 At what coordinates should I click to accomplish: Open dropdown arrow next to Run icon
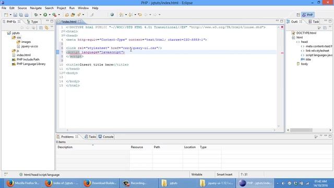[x=50, y=15]
